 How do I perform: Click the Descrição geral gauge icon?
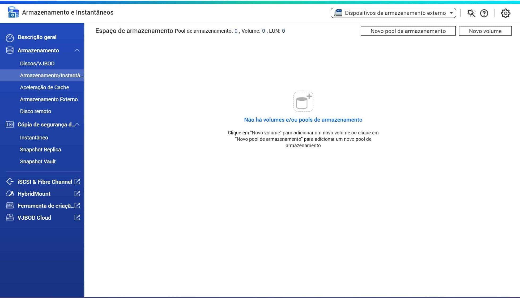[x=10, y=38]
